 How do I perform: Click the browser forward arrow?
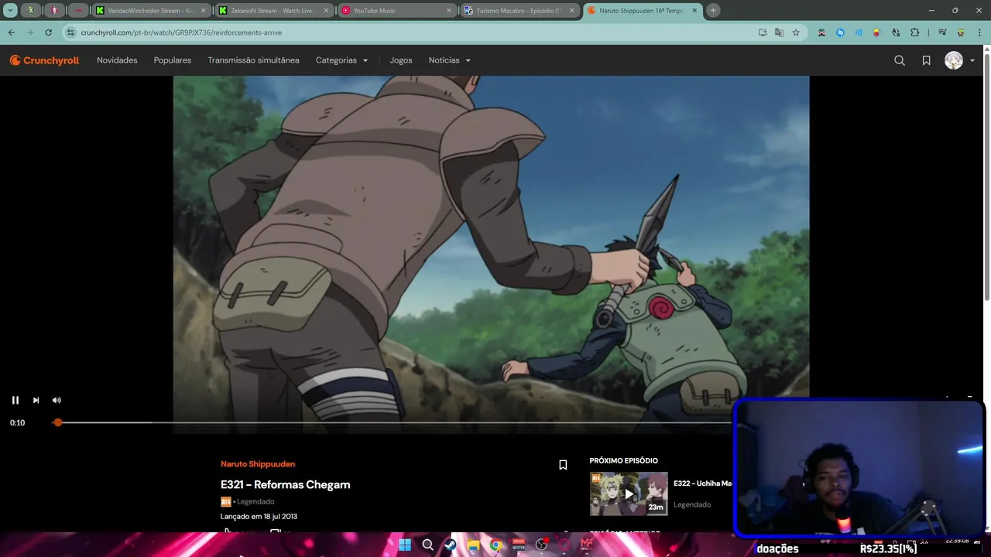30,32
